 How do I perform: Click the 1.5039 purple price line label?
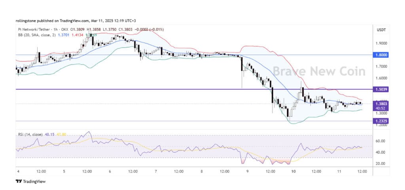pos(381,89)
